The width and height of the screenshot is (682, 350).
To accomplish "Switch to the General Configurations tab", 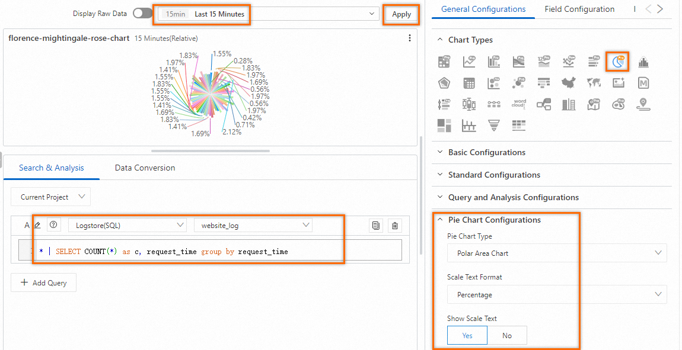I will [x=483, y=9].
